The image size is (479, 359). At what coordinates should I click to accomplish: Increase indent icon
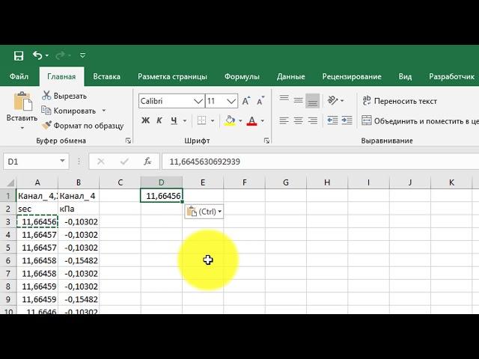tap(347, 120)
